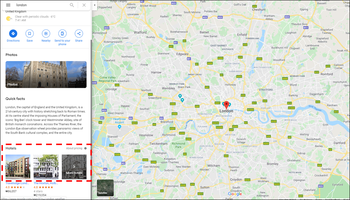The height and width of the screenshot is (200, 350).
Task: Click the About pricing info icon
Action: [x=85, y=148]
